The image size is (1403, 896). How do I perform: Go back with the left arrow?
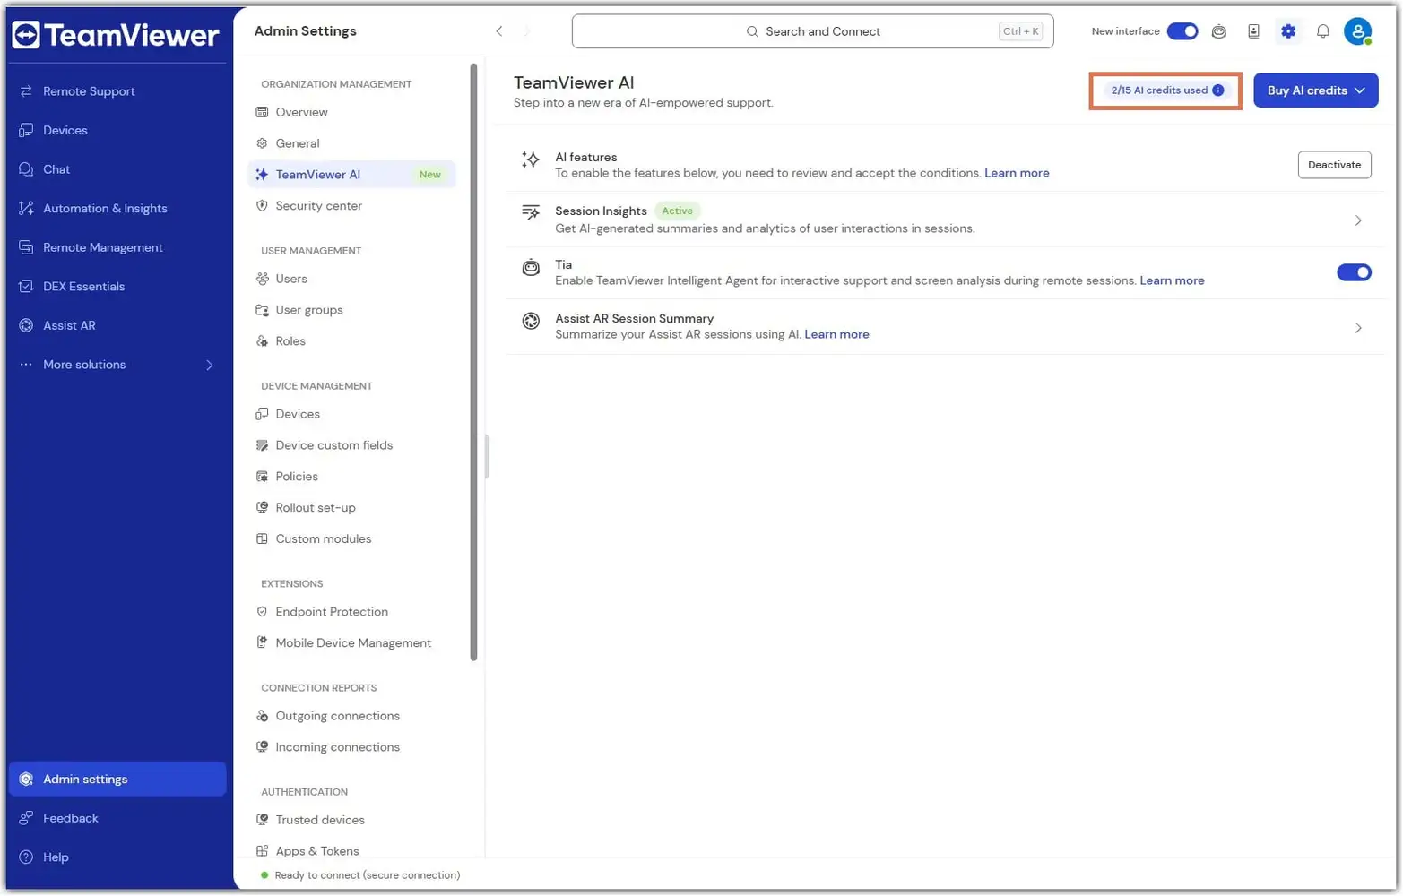(499, 31)
